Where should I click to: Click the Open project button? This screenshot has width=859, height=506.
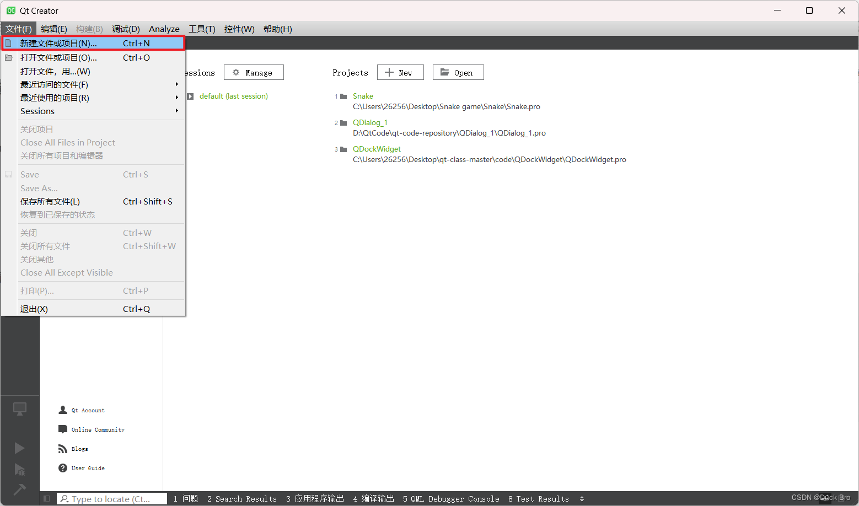458,72
